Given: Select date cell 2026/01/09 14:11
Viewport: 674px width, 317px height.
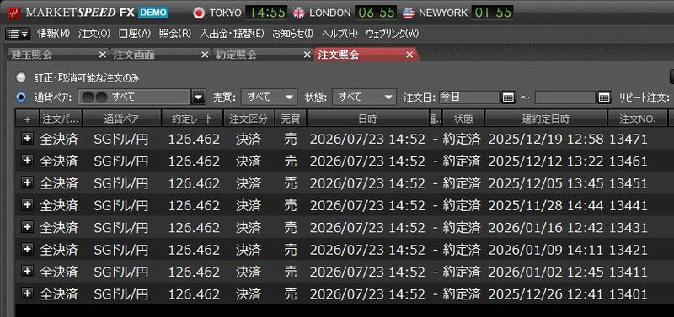Looking at the screenshot, I should 547,250.
